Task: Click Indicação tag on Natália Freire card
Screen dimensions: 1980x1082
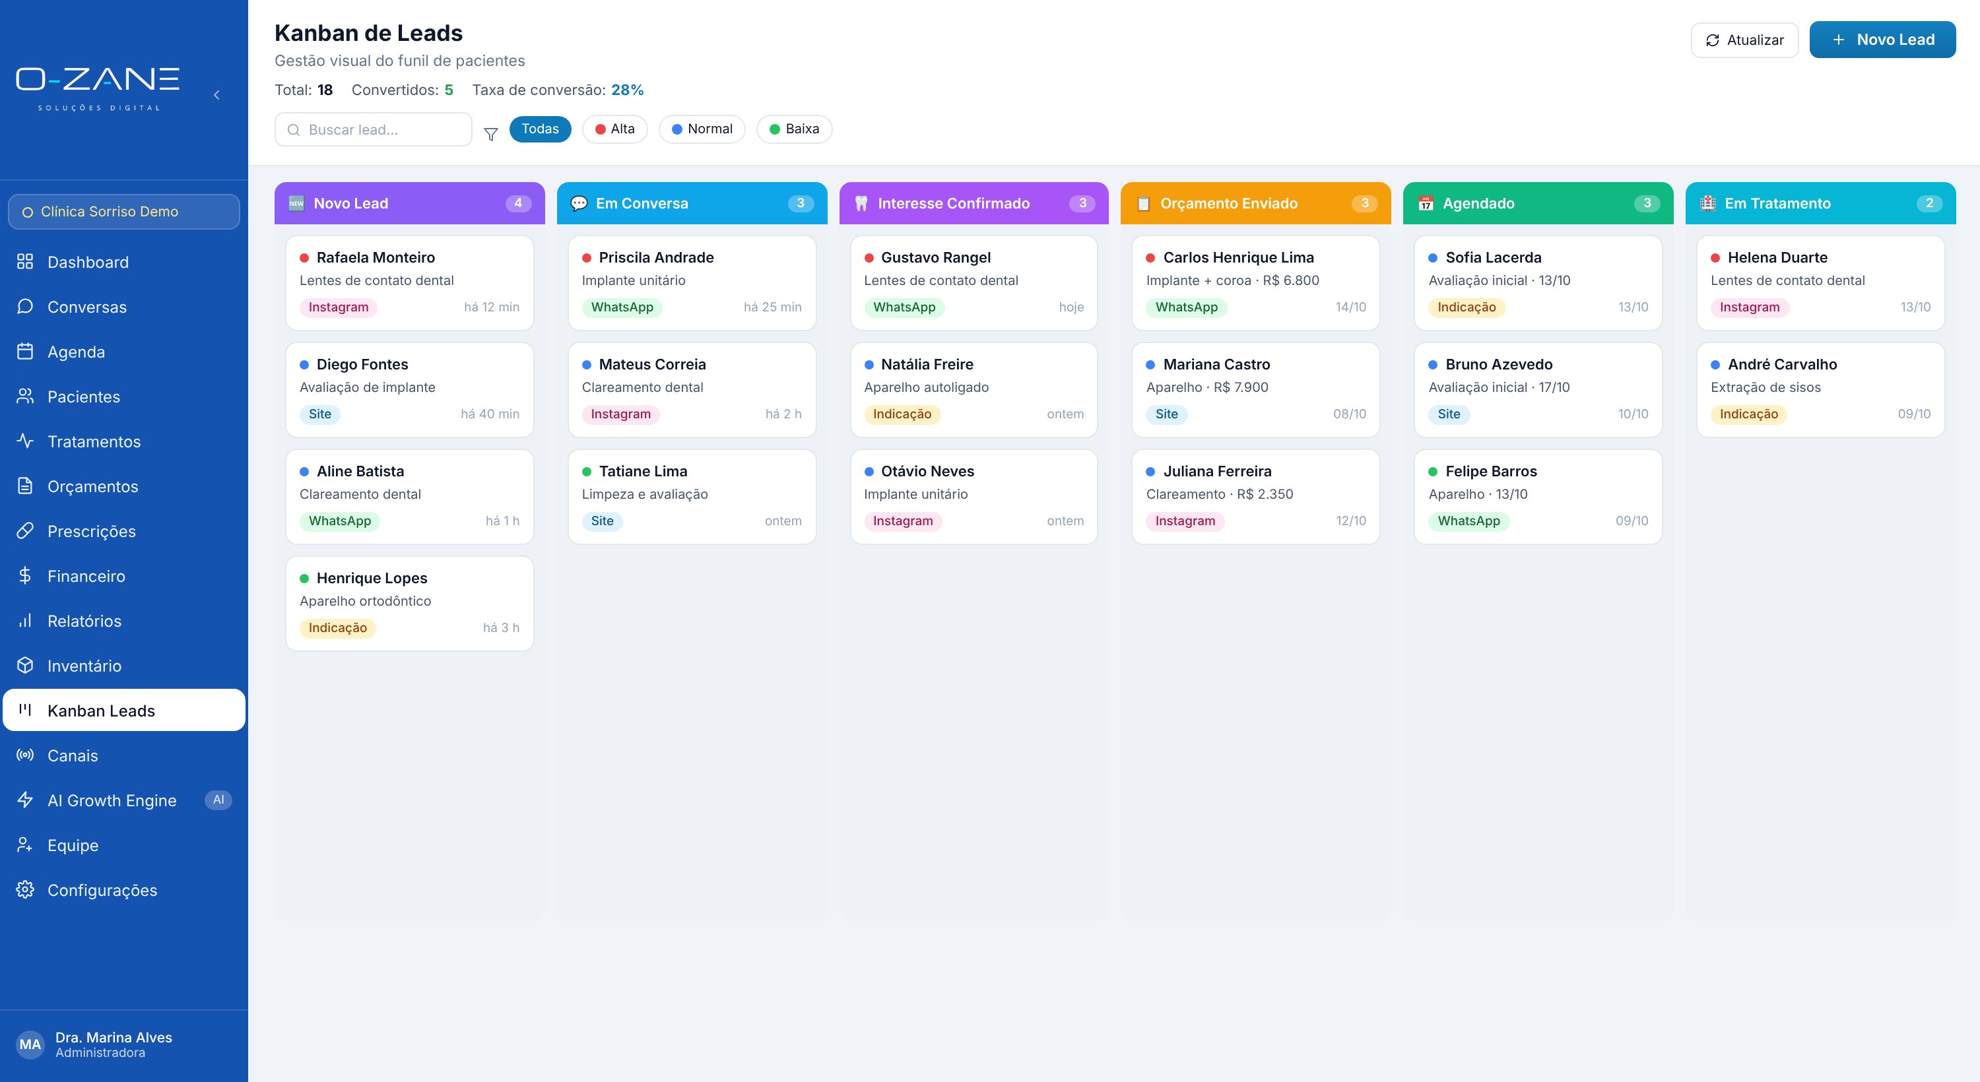Action: tap(902, 414)
